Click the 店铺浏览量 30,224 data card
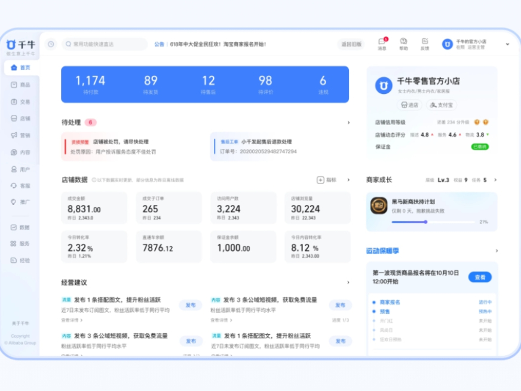 (318, 208)
